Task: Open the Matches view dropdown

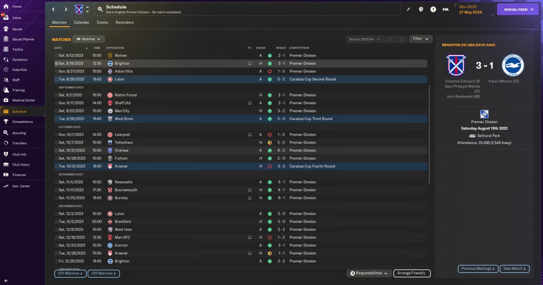Action: point(89,39)
